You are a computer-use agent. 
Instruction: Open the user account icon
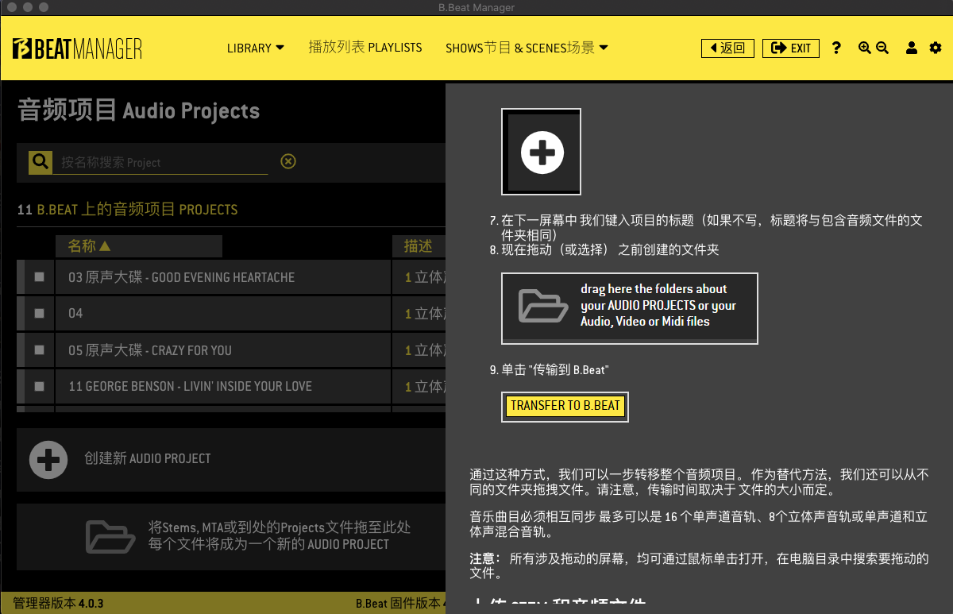(x=912, y=48)
